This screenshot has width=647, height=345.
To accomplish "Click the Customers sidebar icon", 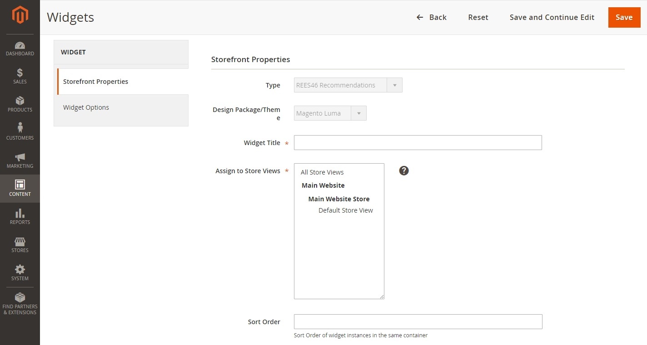I will [x=20, y=132].
